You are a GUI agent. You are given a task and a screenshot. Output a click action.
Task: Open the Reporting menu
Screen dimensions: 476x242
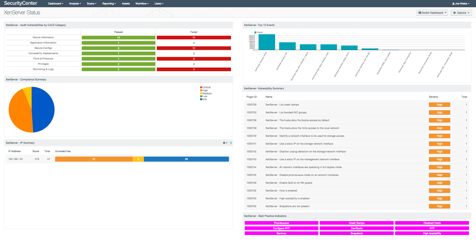[x=109, y=4]
